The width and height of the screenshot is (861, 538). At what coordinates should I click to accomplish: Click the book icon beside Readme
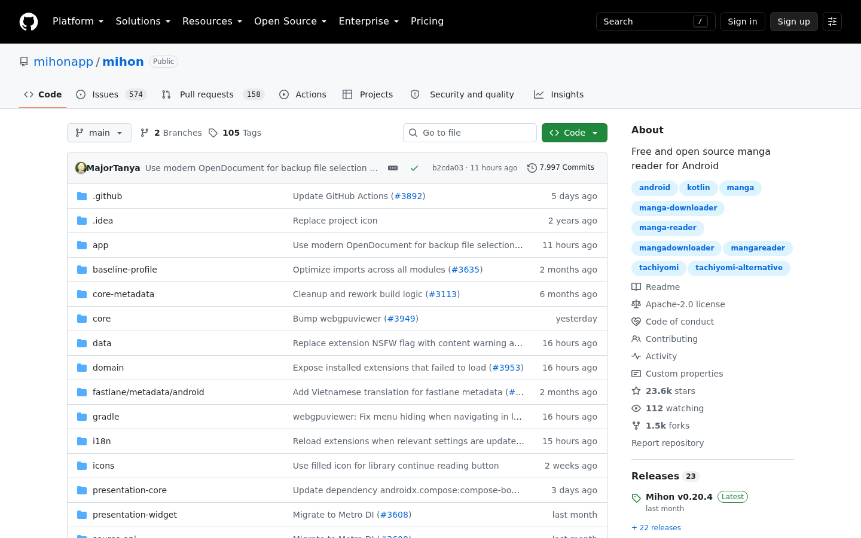(x=636, y=287)
